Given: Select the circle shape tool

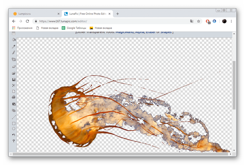Looking at the screenshot, I should click(x=14, y=129).
